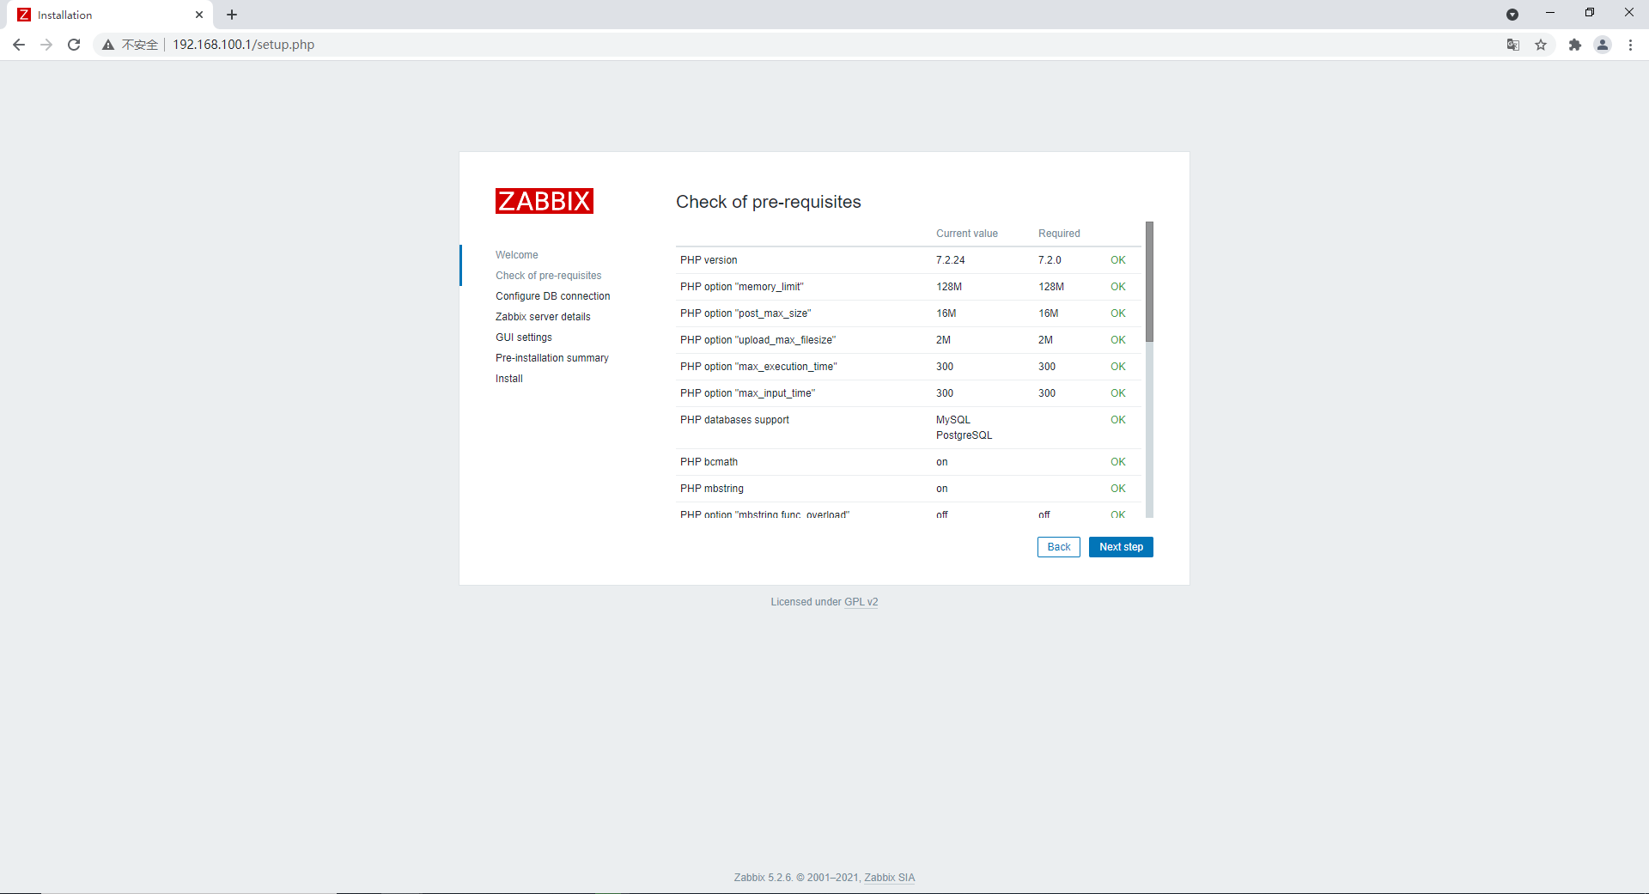Click PHP databases support row label

click(x=734, y=420)
